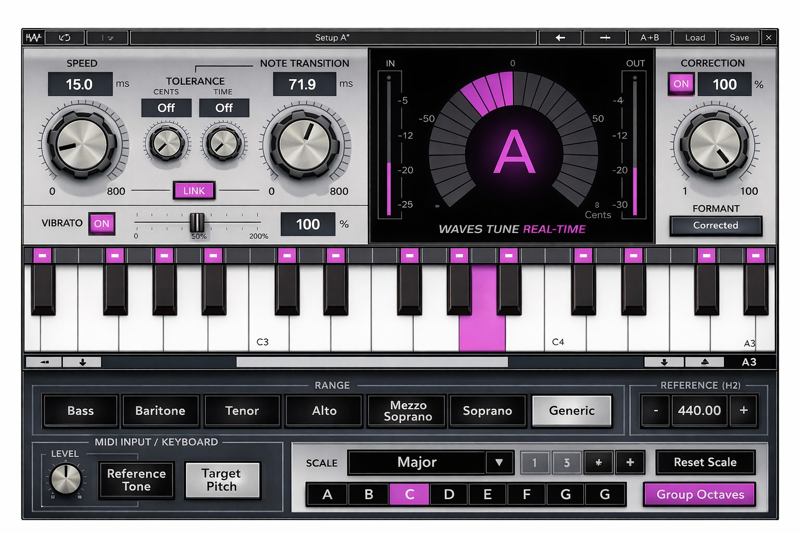Open the preset menu arrow in top bar
800x533 pixels.
107,37
